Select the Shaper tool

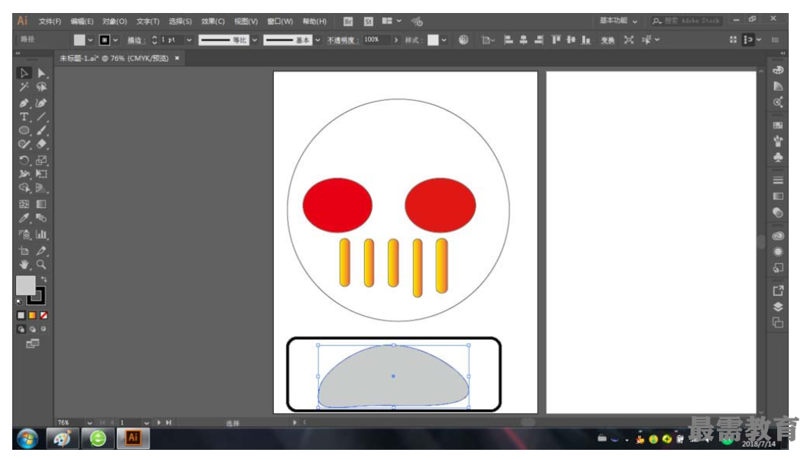tap(24, 145)
